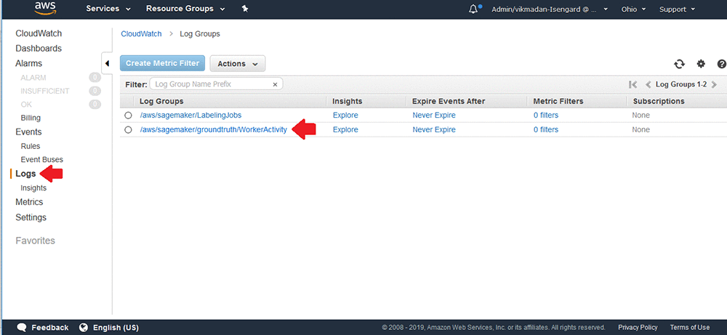Screen dimensions: 727x335
Task: Click the Metric Filters column header
Action: pos(558,101)
